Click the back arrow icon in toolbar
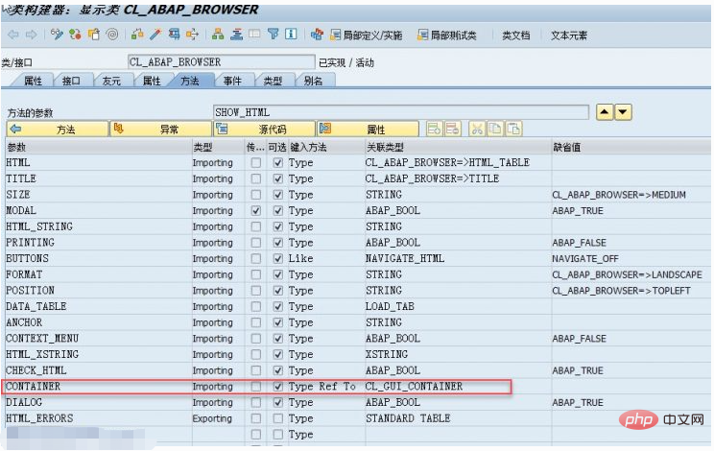 [13, 35]
